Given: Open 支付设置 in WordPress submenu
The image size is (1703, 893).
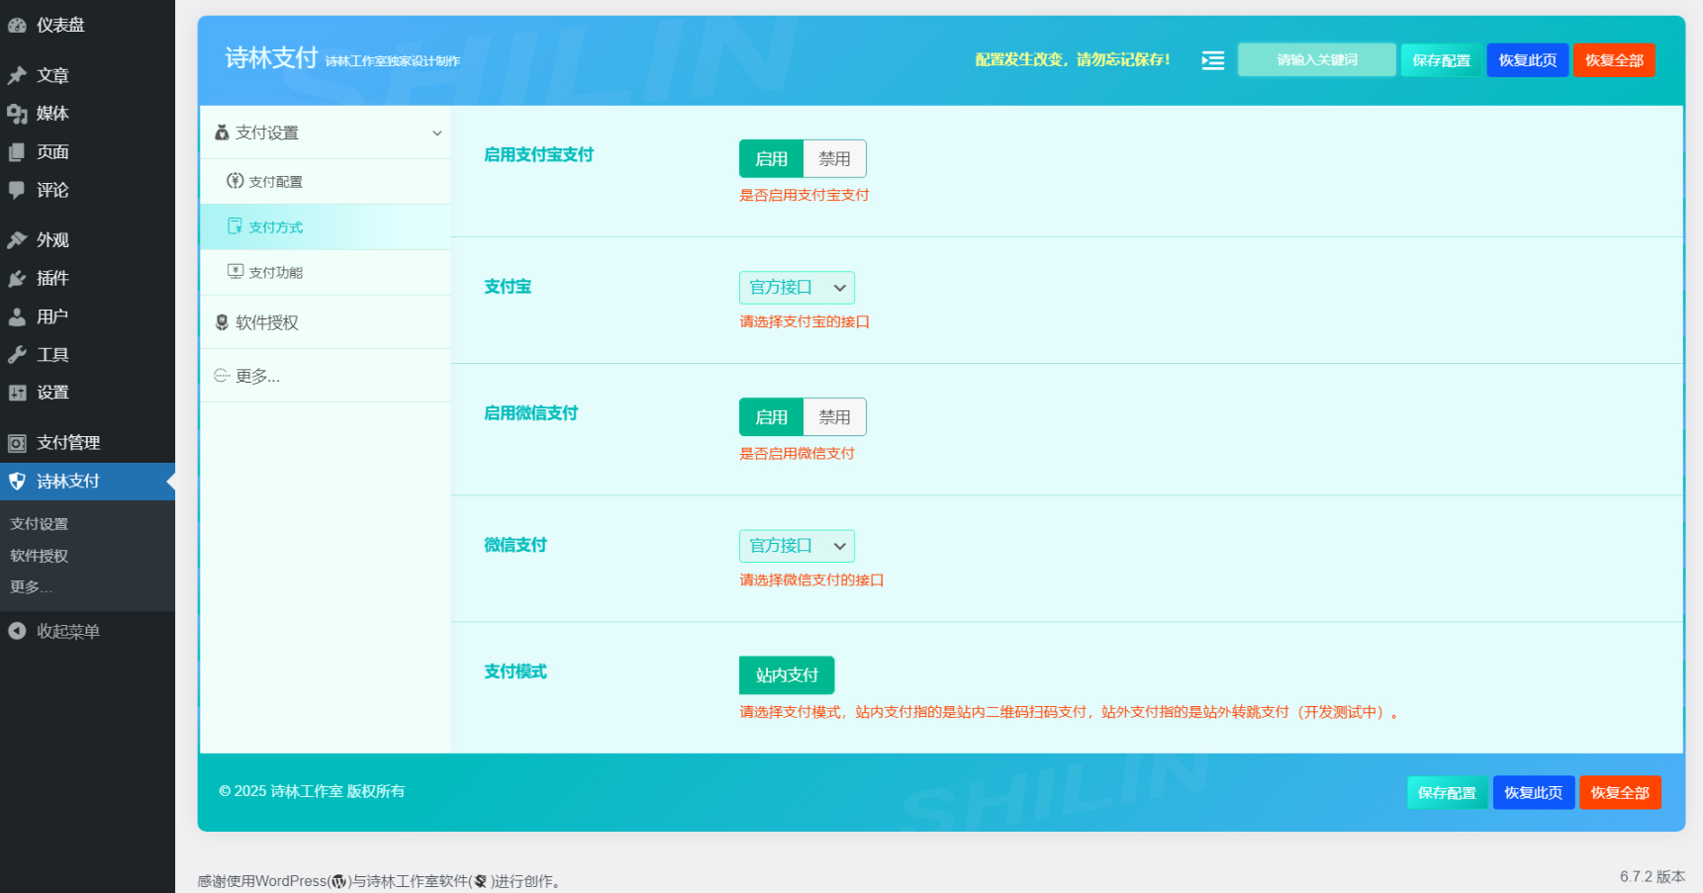Looking at the screenshot, I should 40,524.
